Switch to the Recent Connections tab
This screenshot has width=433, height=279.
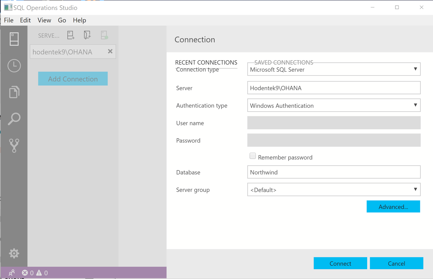(x=206, y=62)
